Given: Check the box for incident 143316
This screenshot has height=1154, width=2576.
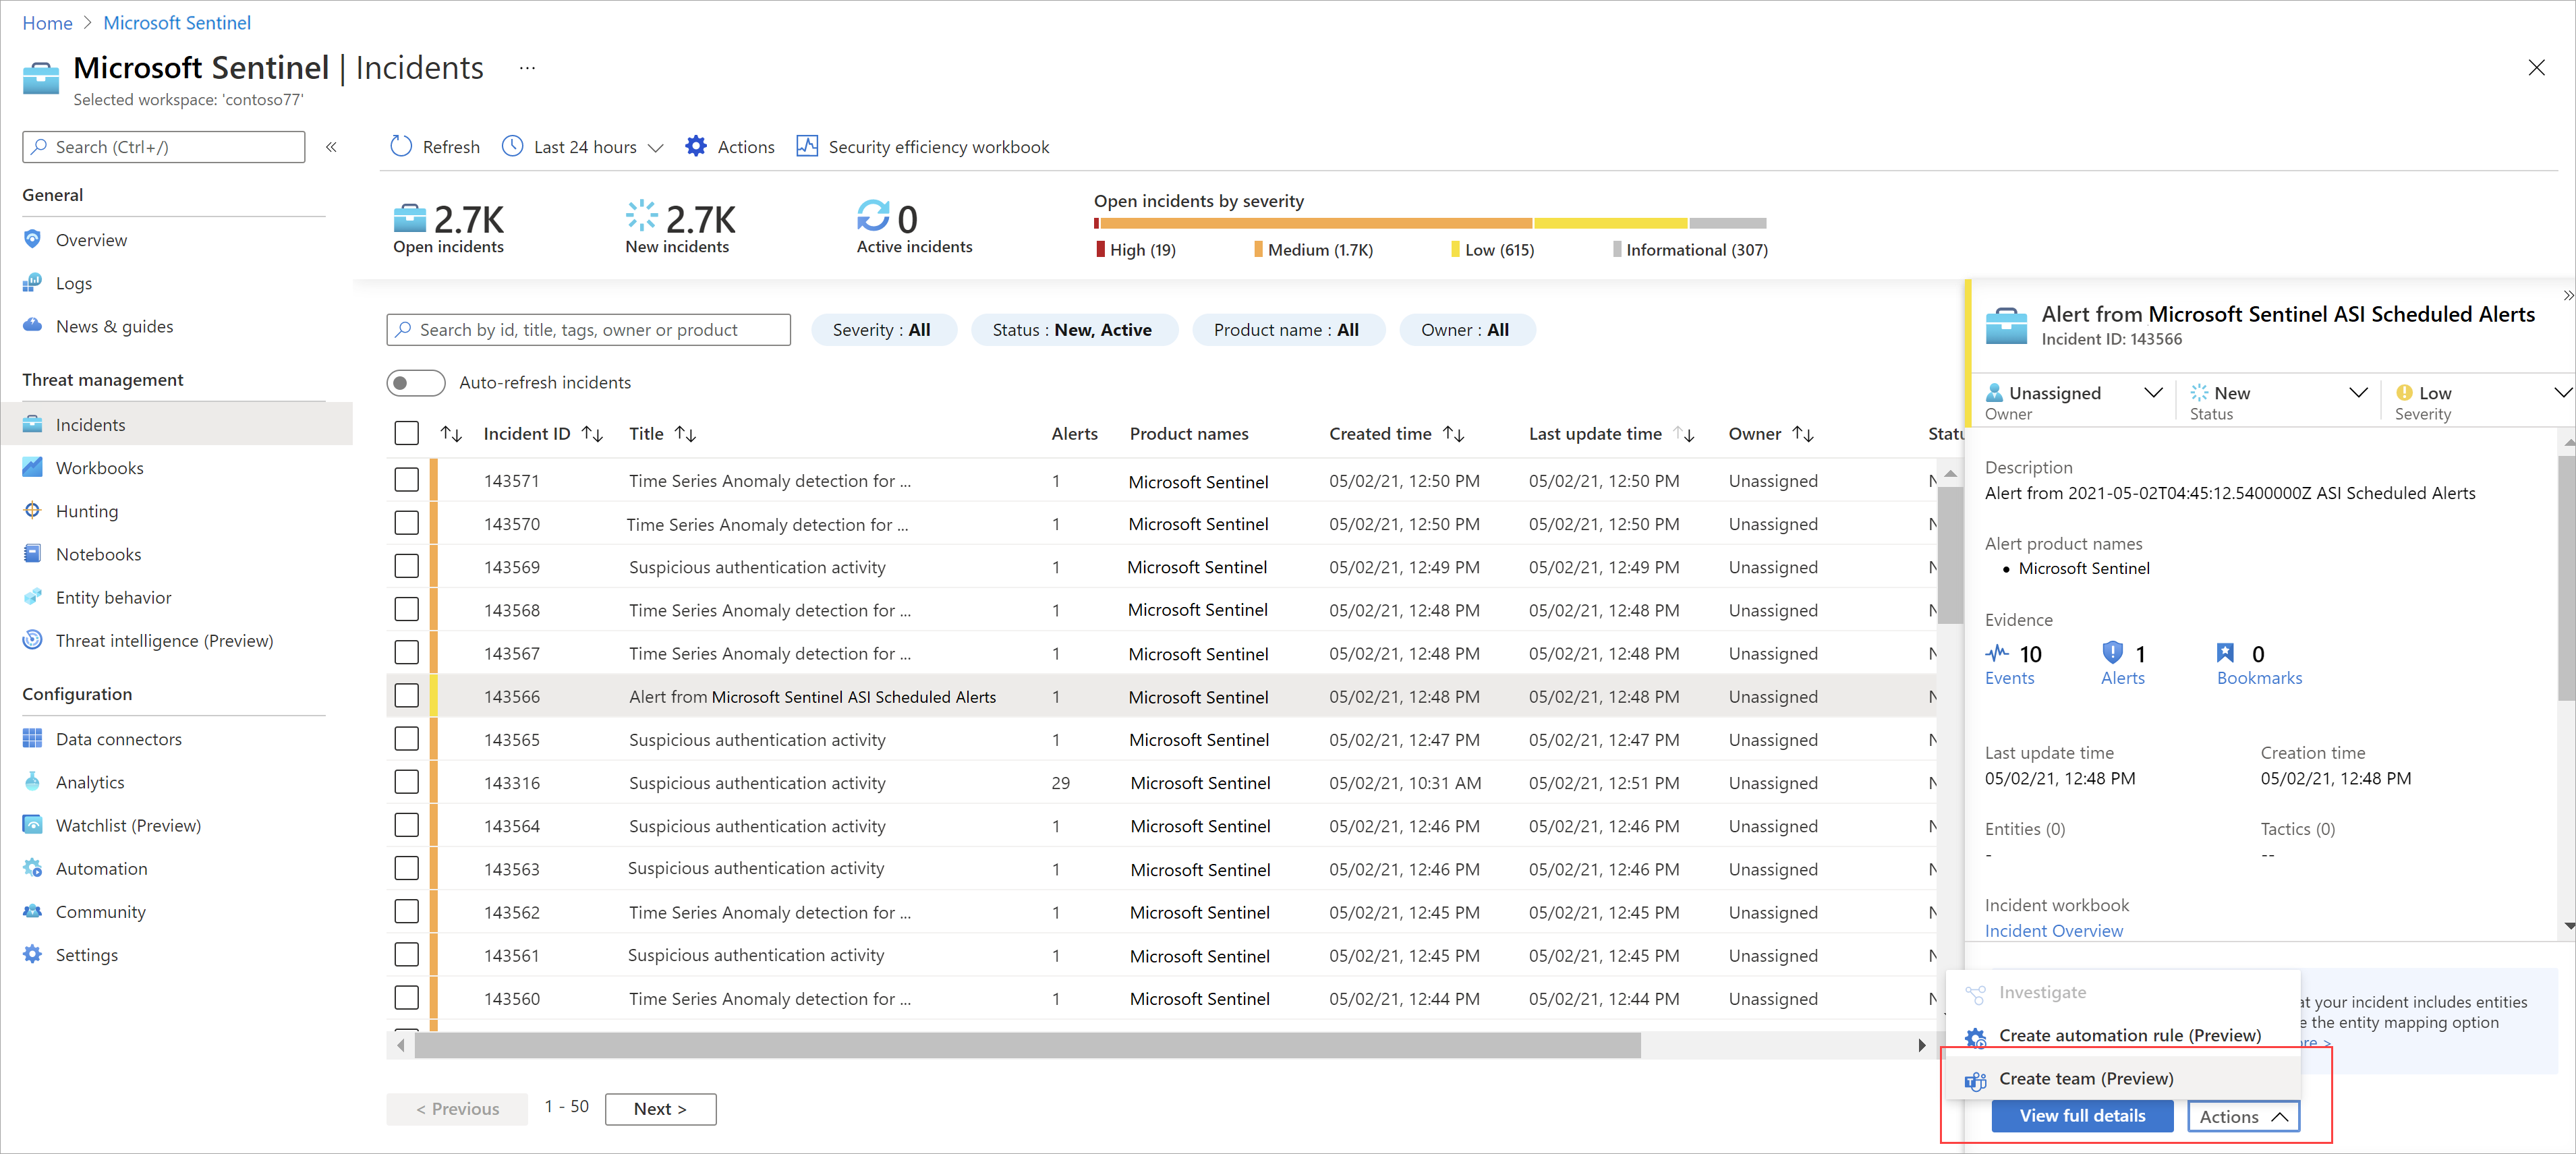Looking at the screenshot, I should (x=406, y=781).
